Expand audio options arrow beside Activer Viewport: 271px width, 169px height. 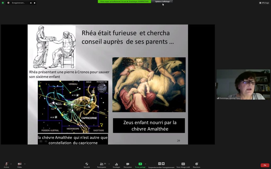[11, 164]
